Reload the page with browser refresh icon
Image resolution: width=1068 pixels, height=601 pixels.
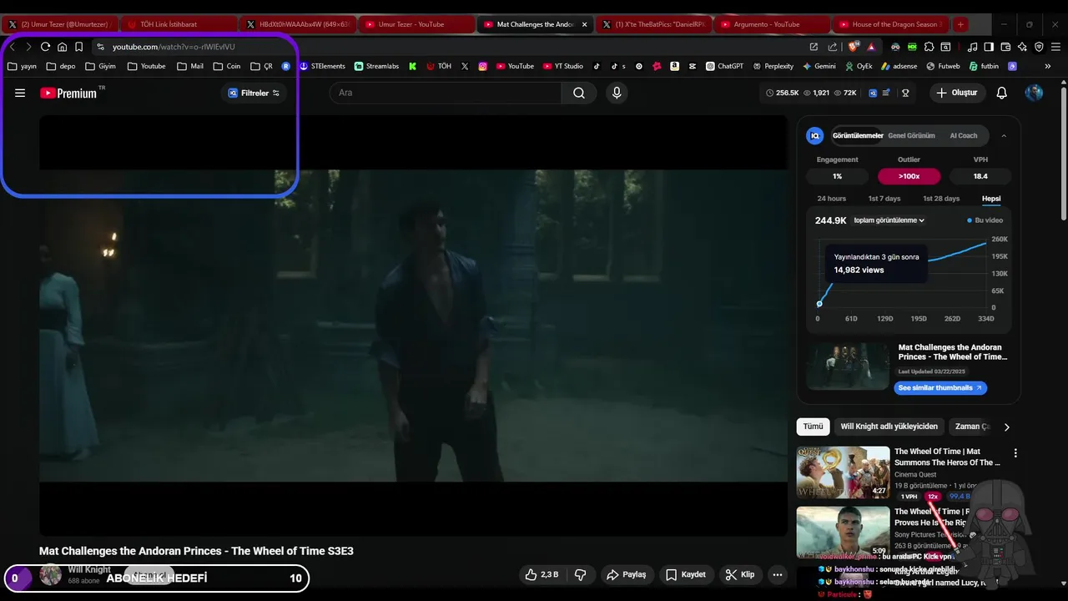pos(45,47)
